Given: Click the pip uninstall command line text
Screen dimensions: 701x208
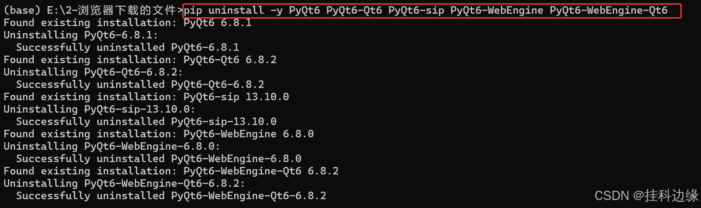Looking at the screenshot, I should click(426, 10).
